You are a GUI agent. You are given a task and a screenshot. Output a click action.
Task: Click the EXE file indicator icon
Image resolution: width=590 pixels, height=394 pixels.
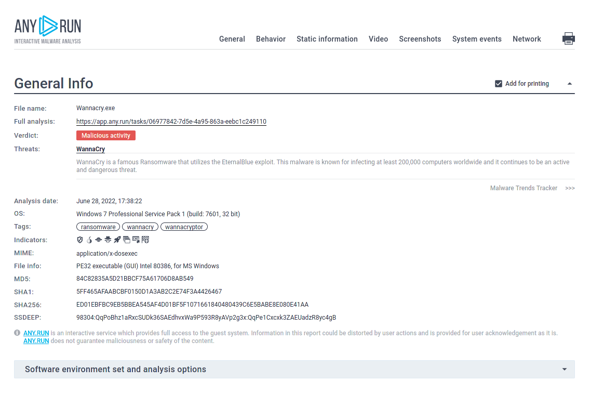point(136,240)
